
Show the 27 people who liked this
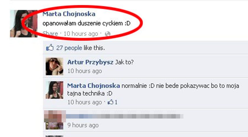click(69, 48)
